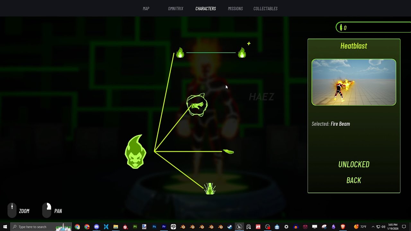
Task: Select the horizontal fire streak skill node
Action: point(228,151)
